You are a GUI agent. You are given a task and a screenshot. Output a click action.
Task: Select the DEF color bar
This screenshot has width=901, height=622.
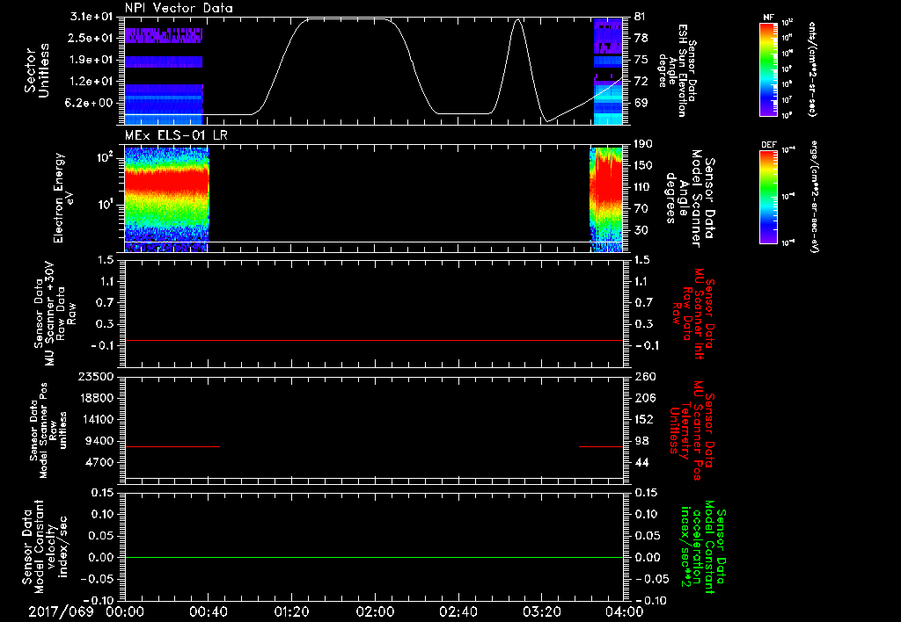click(769, 197)
